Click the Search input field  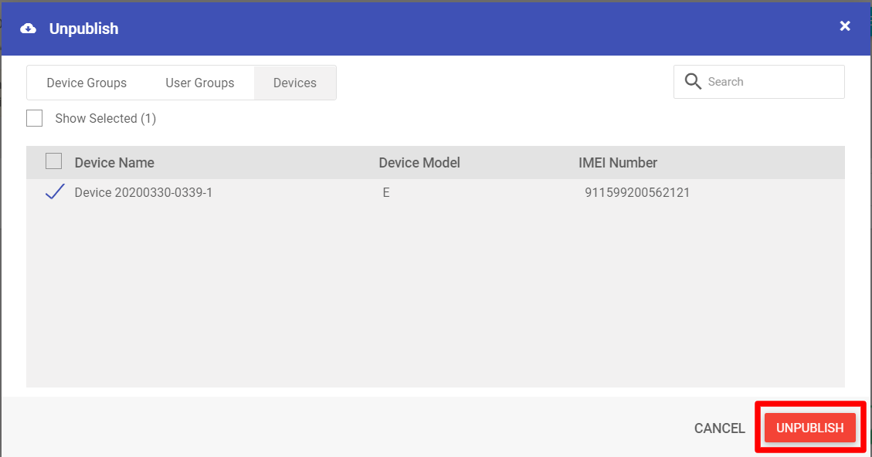(x=759, y=82)
